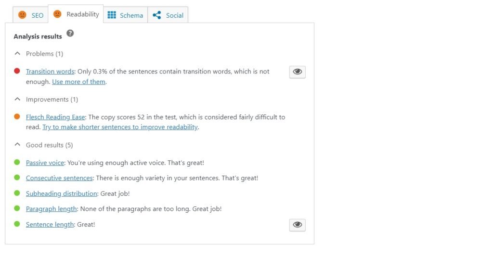Click the Schema grid icon

tap(112, 15)
